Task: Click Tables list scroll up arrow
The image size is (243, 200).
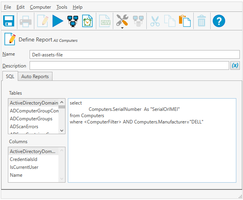Action: [62, 102]
